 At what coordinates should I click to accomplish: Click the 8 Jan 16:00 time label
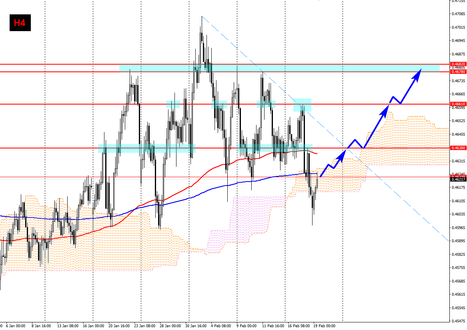coord(41,326)
